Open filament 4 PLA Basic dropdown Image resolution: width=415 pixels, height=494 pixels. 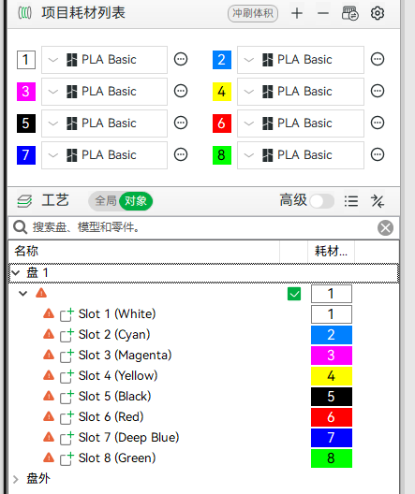pos(301,92)
